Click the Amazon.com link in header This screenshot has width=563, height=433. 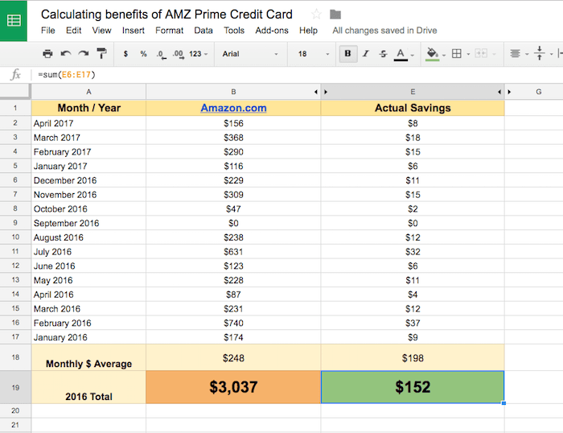point(233,108)
